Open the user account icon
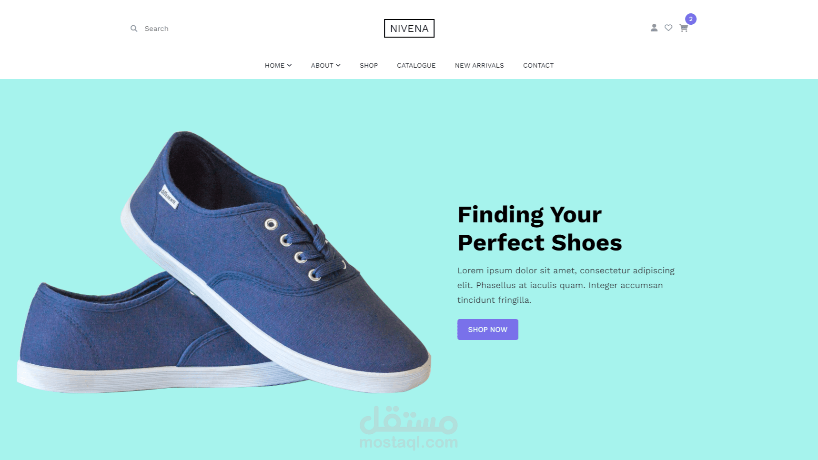The width and height of the screenshot is (818, 460). (654, 28)
